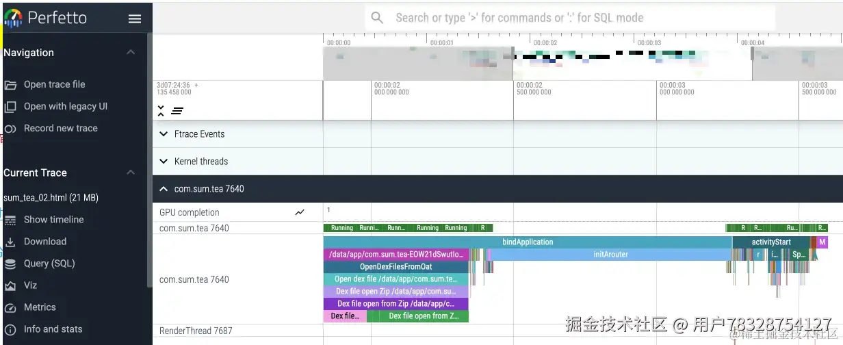
Task: Click the Open with legacy UI icon
Action: pos(10,107)
